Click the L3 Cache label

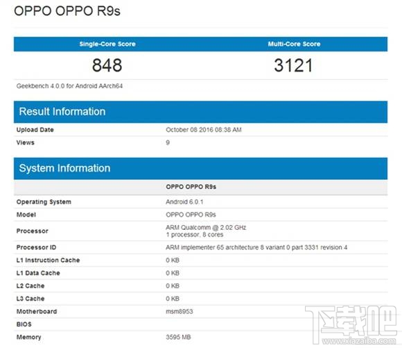tap(30, 299)
